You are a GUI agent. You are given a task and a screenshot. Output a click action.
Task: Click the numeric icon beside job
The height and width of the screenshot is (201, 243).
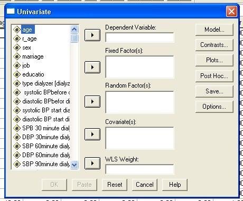(17, 65)
